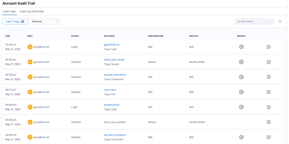This screenshot has height=144, width=289.
Task: Click the 04:11 am timestamp
Action: 11,90
